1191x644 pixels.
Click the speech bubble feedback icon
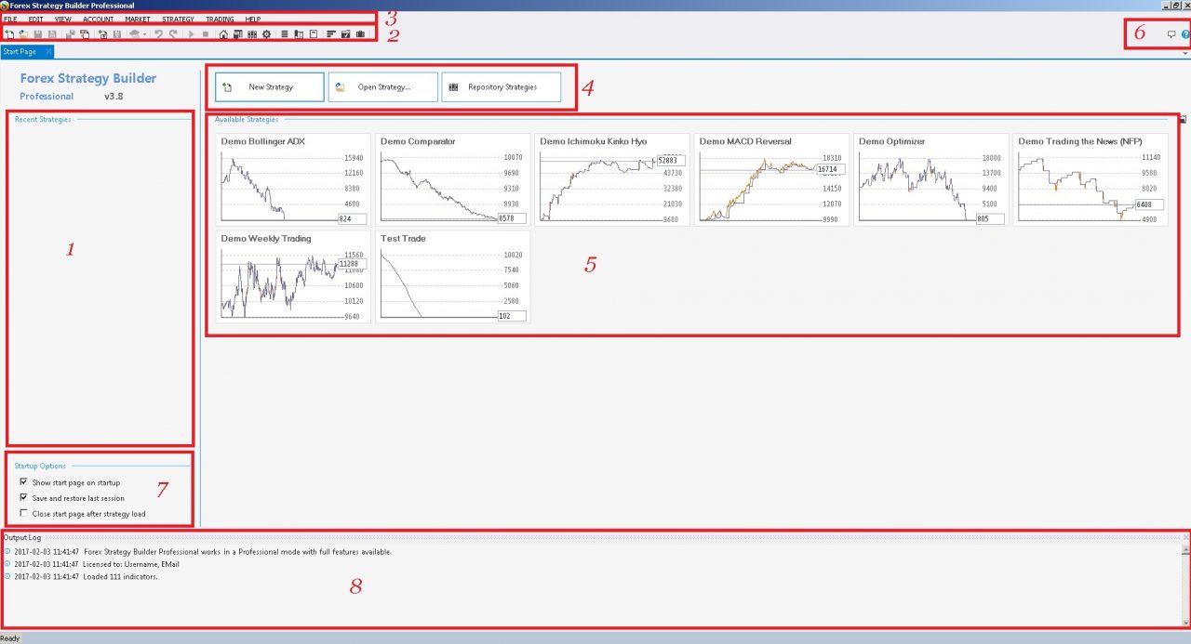coord(1171,34)
